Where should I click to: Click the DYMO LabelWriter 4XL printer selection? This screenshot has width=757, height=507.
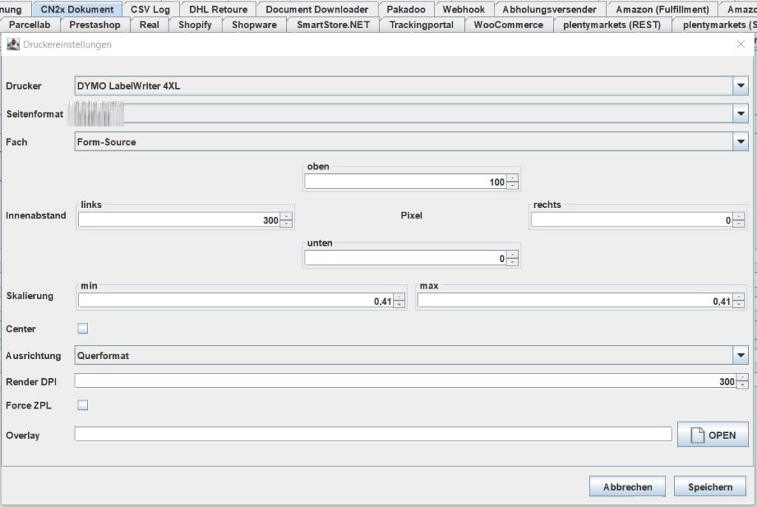[x=129, y=86]
